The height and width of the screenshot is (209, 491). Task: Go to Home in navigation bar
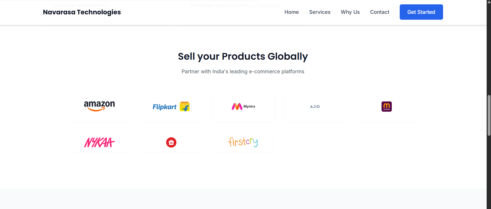(292, 12)
